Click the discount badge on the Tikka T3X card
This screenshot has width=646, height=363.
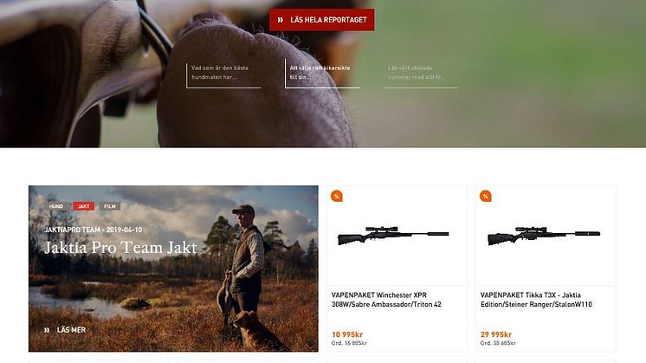(486, 196)
